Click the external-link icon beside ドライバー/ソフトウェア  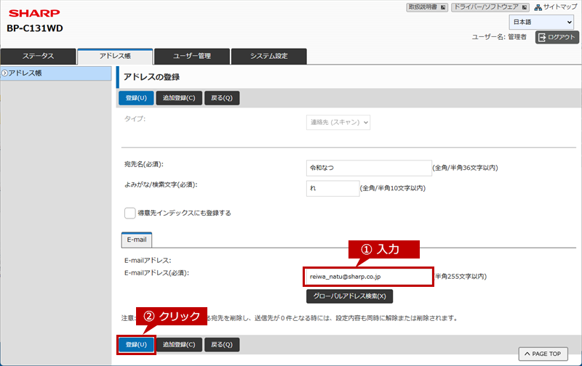pos(524,7)
